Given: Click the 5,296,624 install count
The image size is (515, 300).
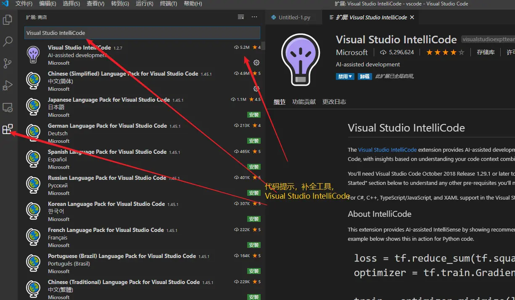Looking at the screenshot, I should click(397, 53).
